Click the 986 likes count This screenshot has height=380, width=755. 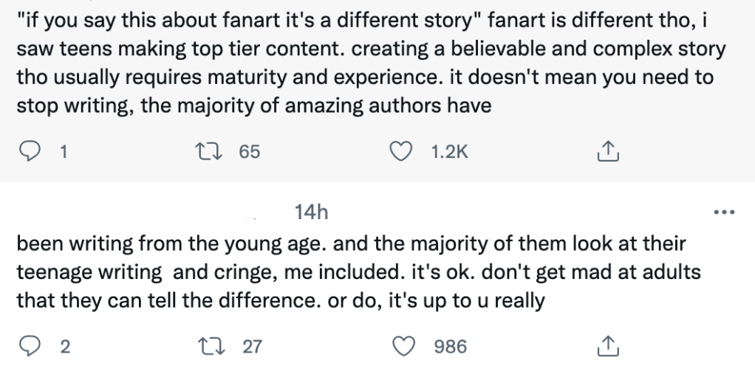(x=450, y=346)
